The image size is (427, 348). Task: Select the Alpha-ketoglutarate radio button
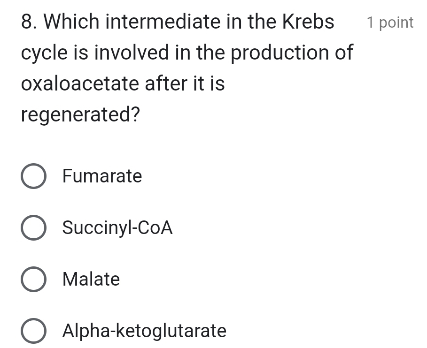tap(33, 331)
